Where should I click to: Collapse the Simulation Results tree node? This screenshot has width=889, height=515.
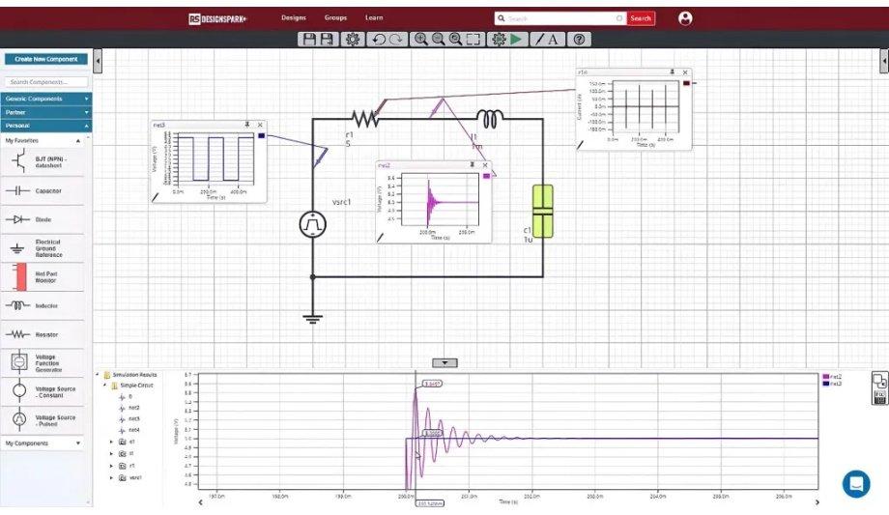click(97, 375)
